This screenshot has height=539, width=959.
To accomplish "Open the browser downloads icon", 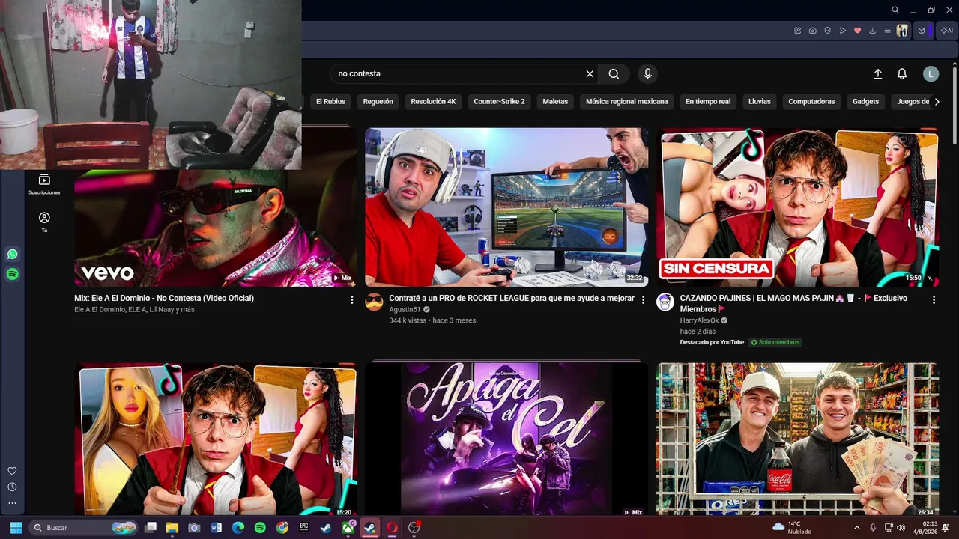I will click(x=873, y=31).
